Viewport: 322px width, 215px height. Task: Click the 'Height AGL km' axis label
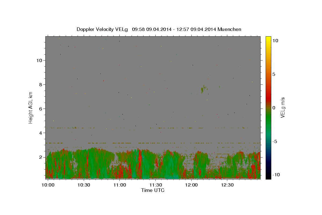31,107
